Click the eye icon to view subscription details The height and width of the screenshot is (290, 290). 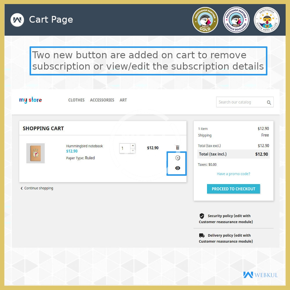pyautogui.click(x=178, y=168)
